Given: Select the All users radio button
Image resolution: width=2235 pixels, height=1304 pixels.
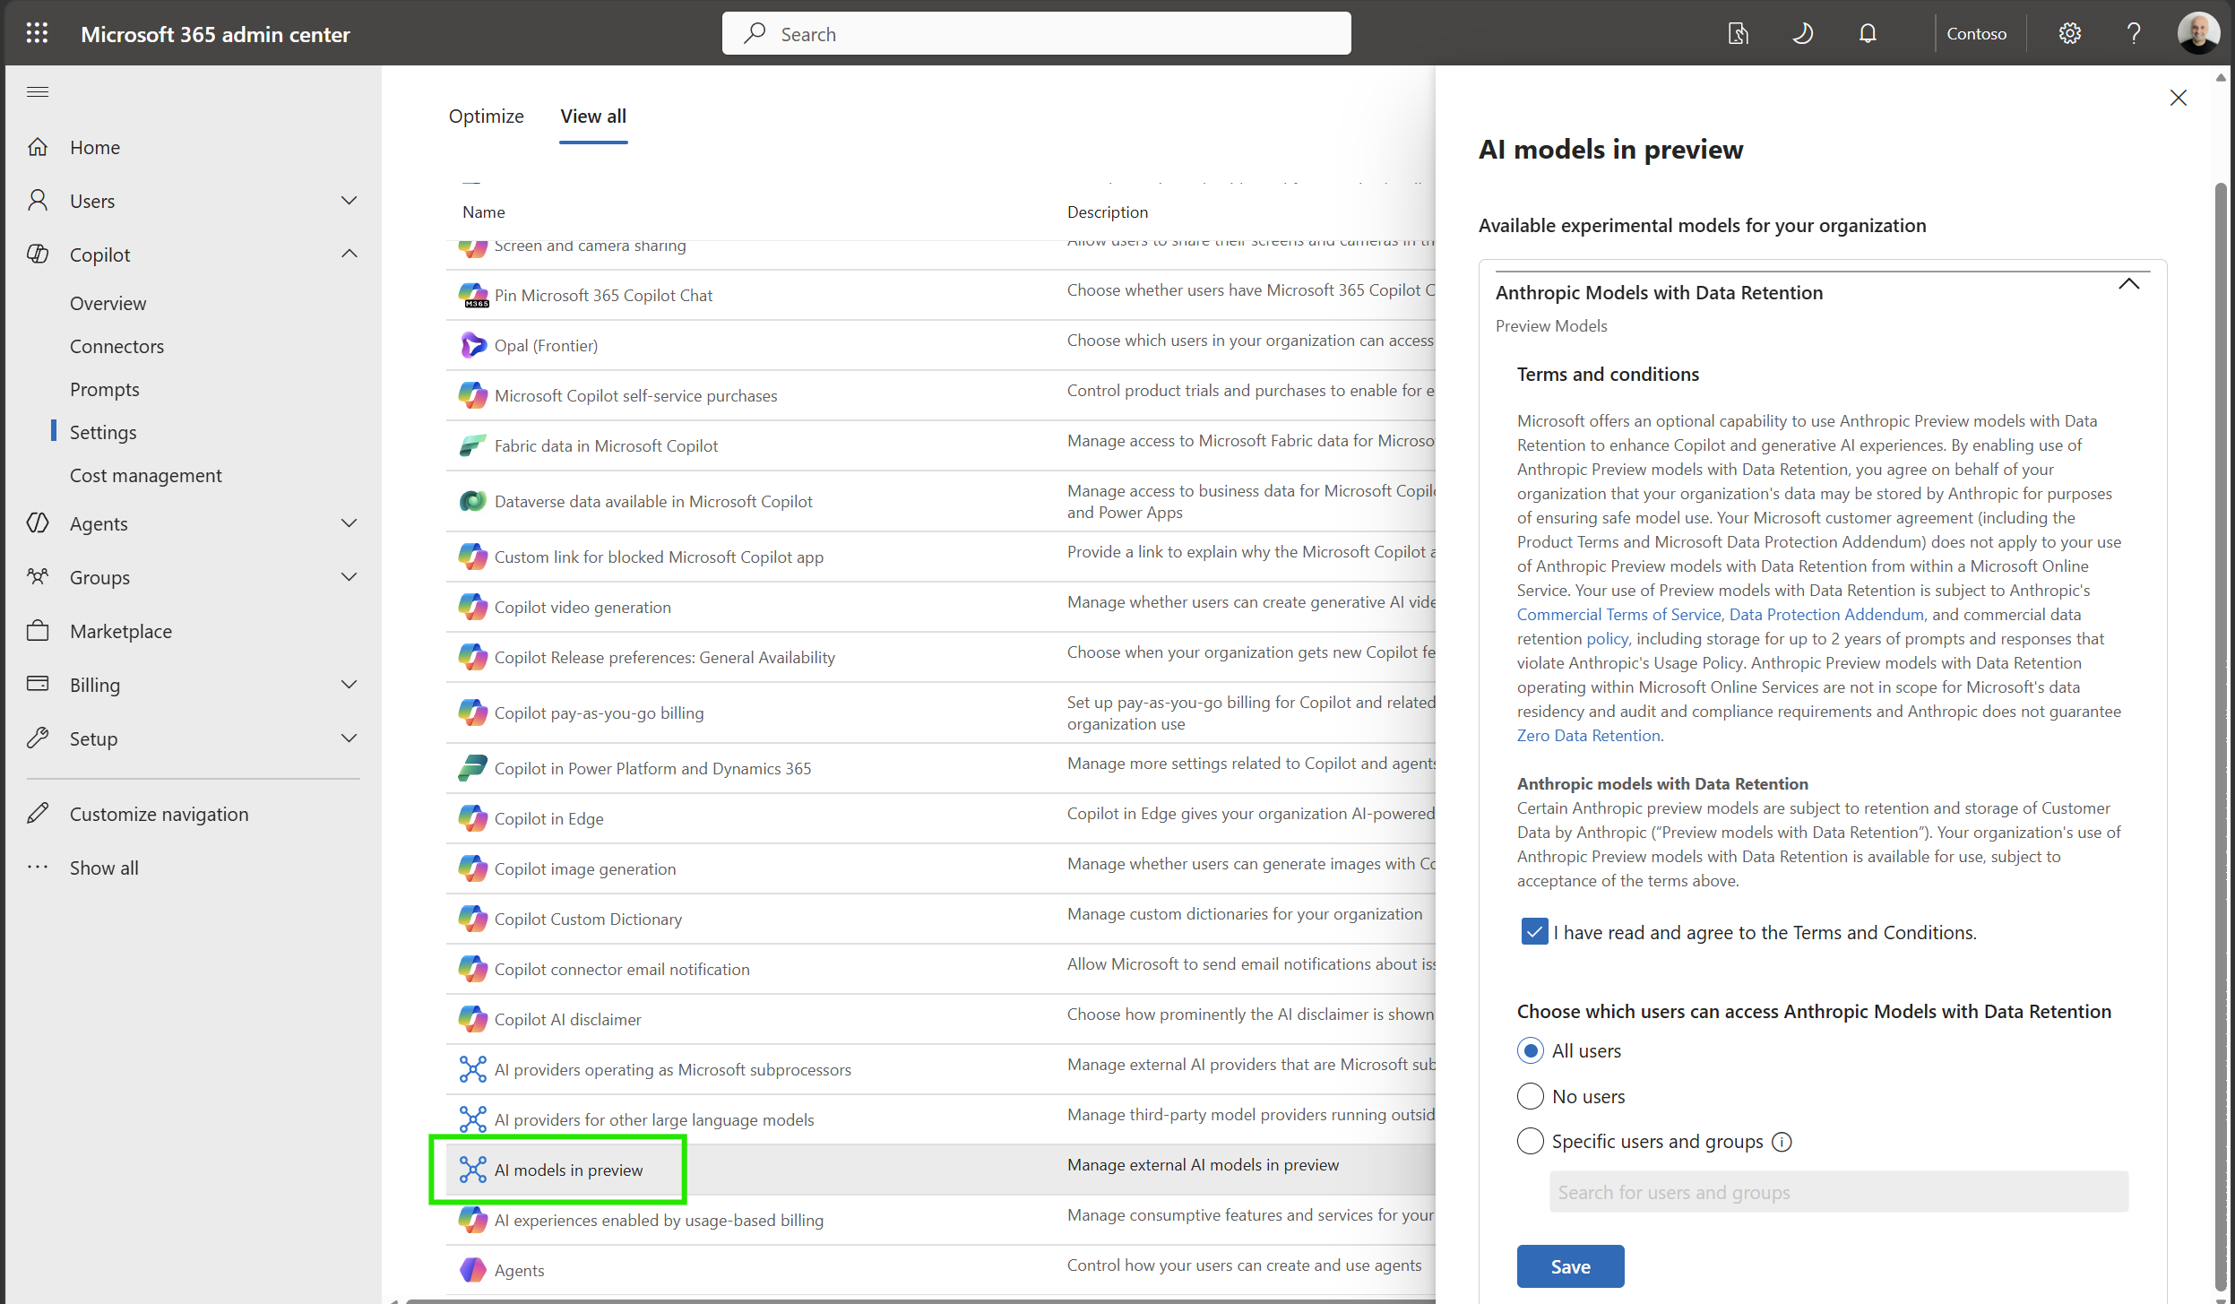Looking at the screenshot, I should [1531, 1051].
